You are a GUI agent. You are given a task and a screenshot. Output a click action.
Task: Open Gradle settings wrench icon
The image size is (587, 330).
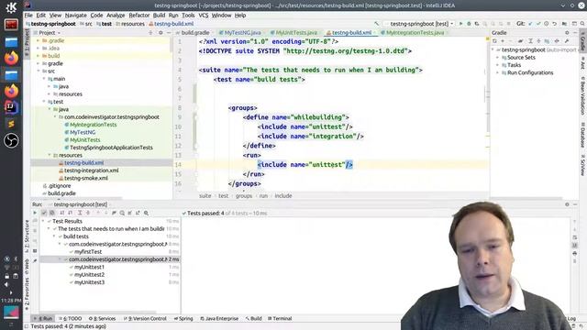click(x=567, y=40)
